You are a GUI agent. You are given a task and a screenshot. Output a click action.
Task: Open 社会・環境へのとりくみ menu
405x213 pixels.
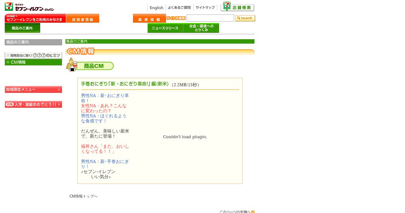[x=201, y=28]
